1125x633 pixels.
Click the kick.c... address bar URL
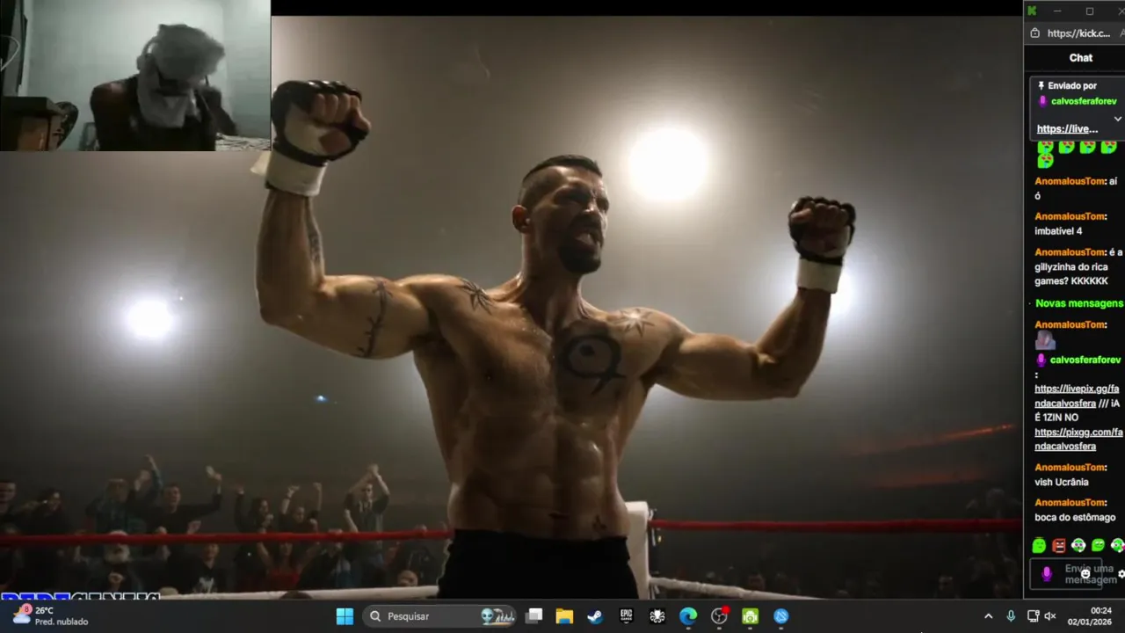(x=1079, y=33)
